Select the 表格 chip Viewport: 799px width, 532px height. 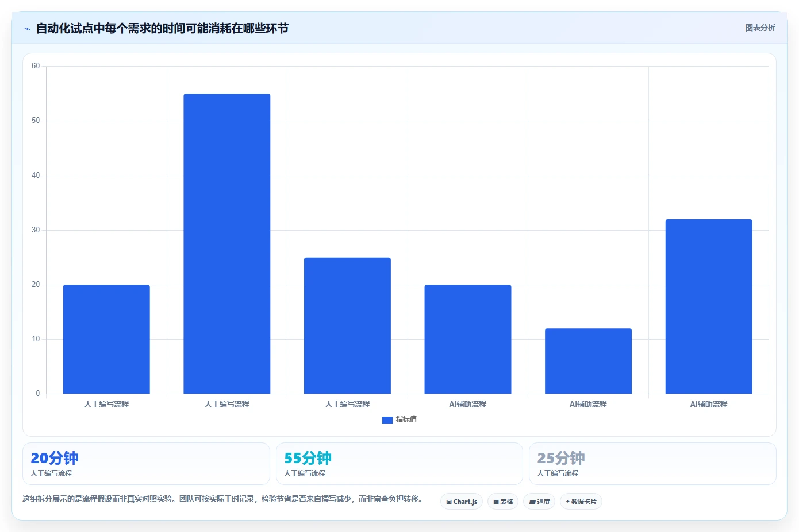(x=503, y=502)
